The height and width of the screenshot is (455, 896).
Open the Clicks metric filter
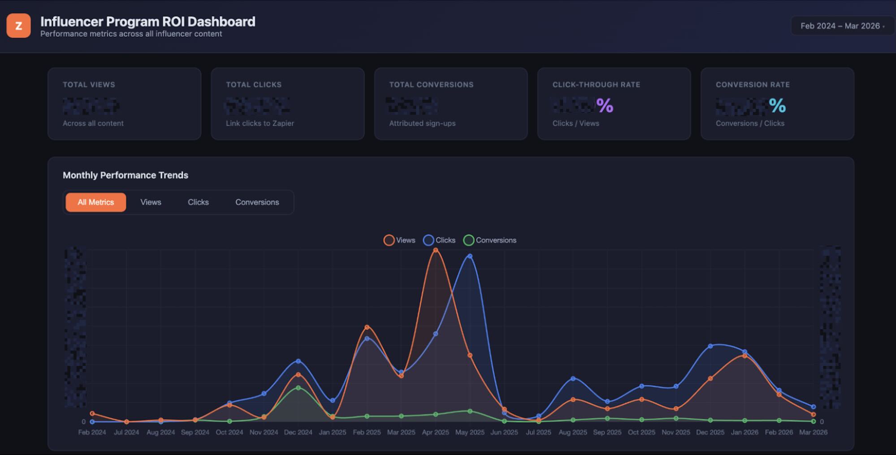click(x=198, y=202)
